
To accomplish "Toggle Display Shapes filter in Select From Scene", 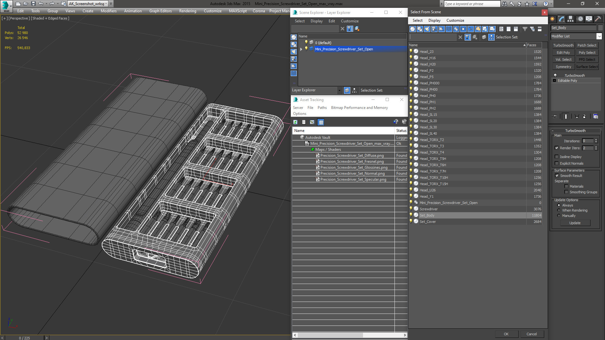I will click(420, 29).
